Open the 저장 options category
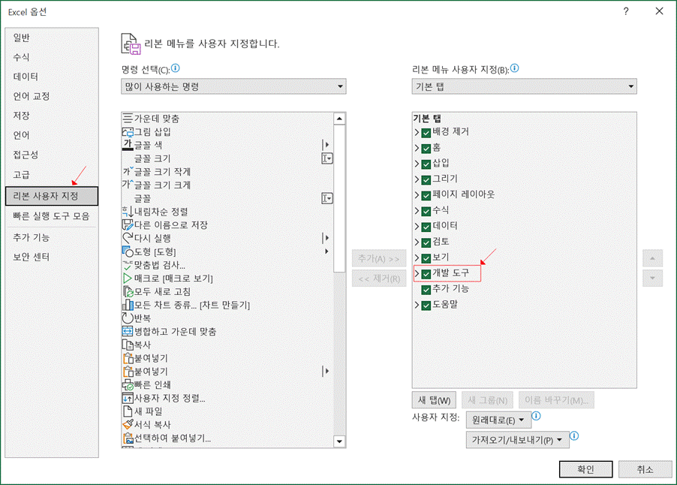677x485 pixels. point(52,116)
